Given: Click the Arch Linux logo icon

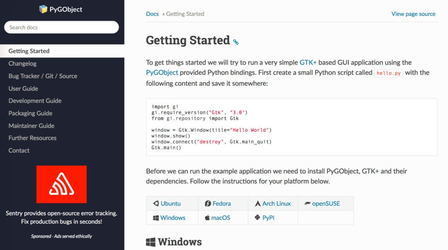Looking at the screenshot, I should coord(258,204).
